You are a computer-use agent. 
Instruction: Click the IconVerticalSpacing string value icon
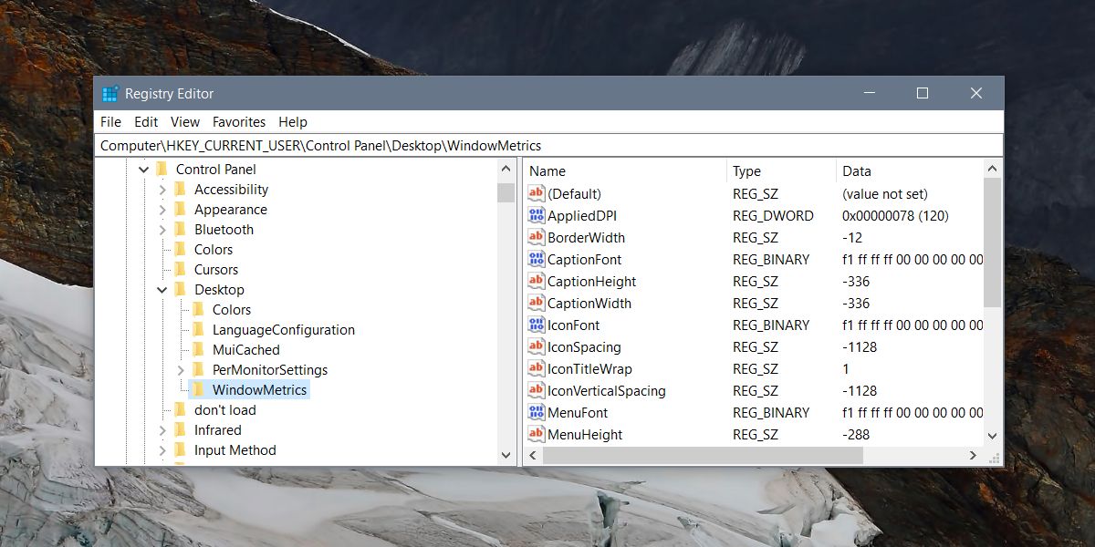coord(536,390)
